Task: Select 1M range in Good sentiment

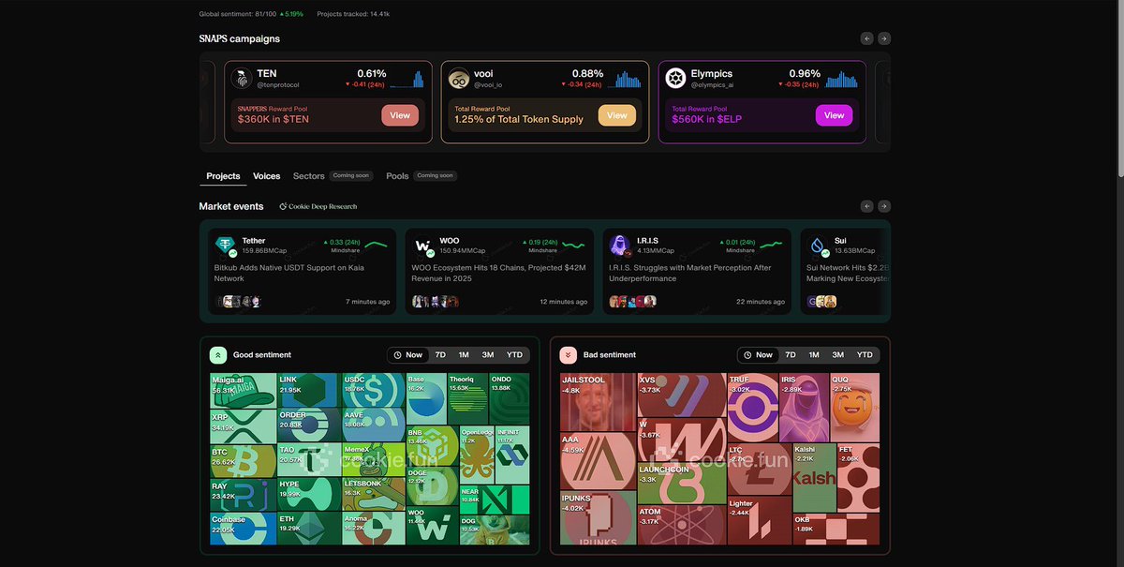Action: click(464, 355)
